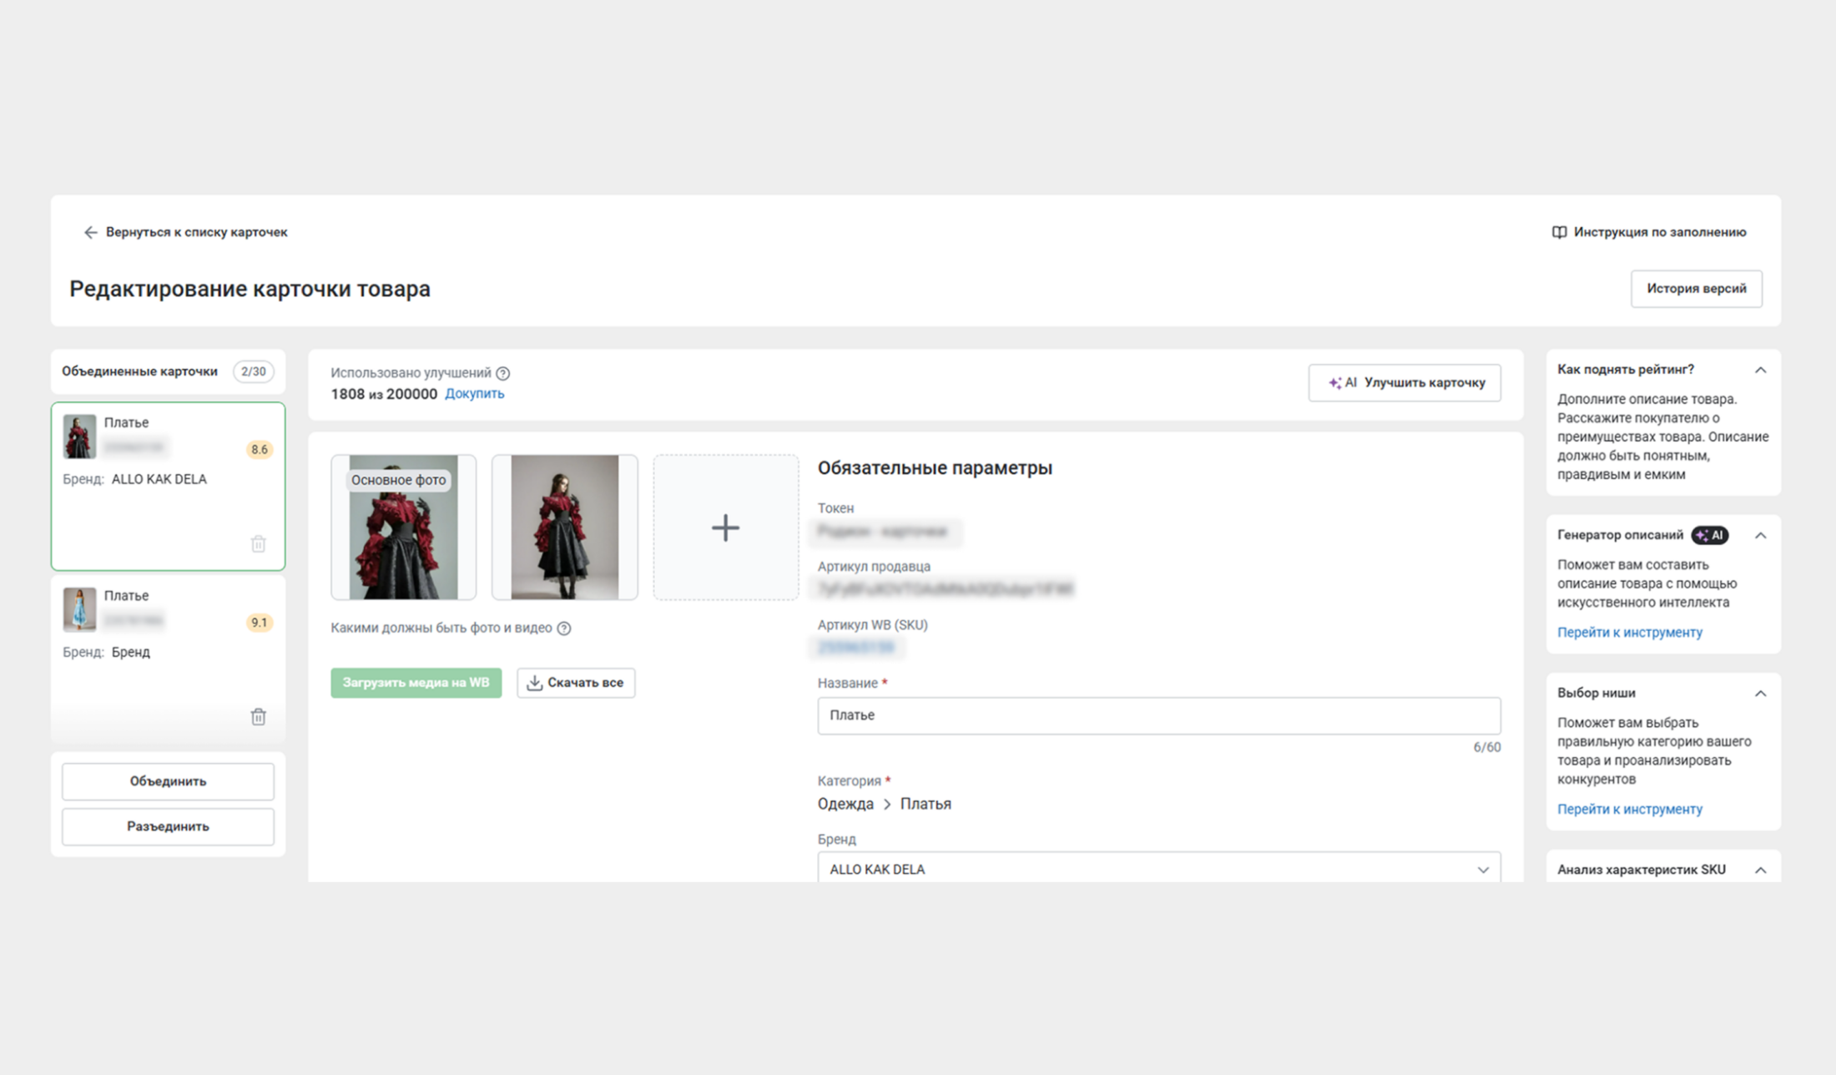Click the Докупить link
Screen dimensions: 1836x1075
(474, 394)
